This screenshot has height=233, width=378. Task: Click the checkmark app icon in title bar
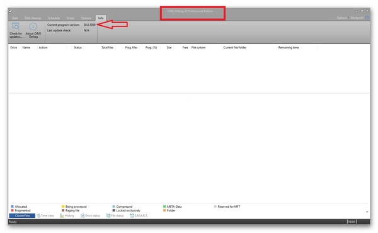(x=10, y=11)
